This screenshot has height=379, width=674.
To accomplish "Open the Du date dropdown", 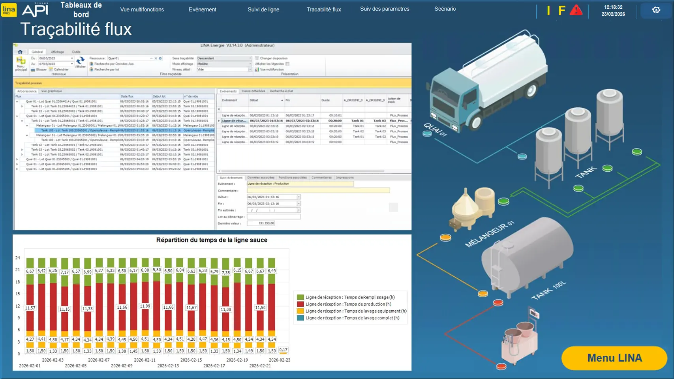I will (x=72, y=58).
